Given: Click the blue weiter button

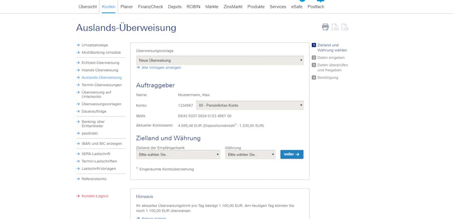Looking at the screenshot, I should [292, 154].
